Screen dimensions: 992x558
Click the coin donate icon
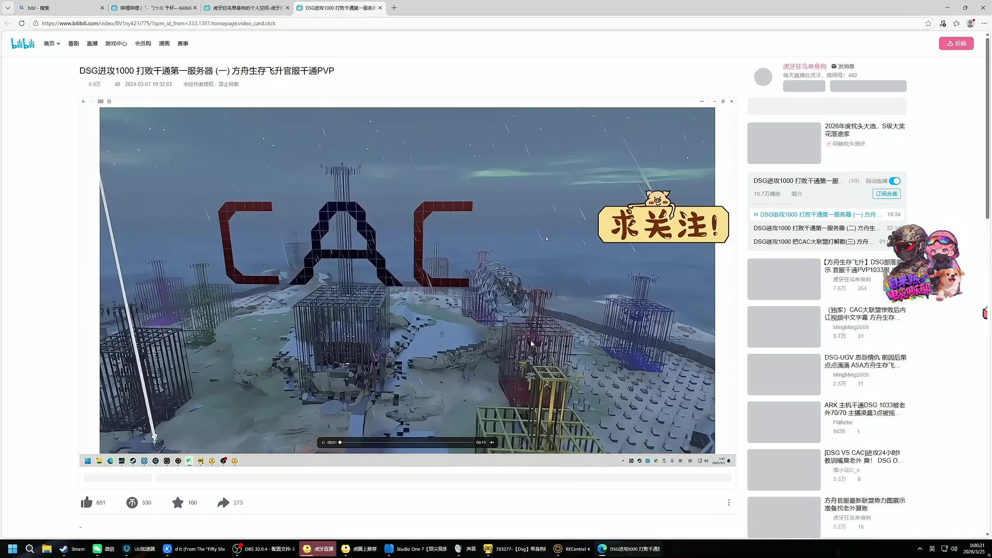[x=132, y=503]
